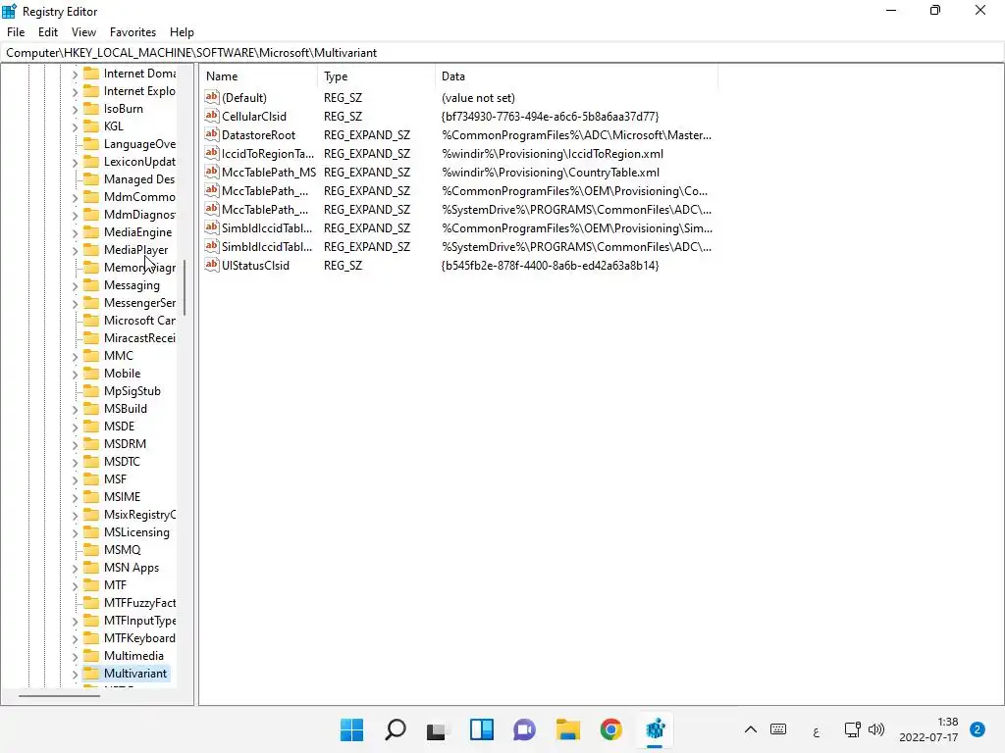This screenshot has width=1005, height=753.
Task: Select the MediaEngine folder icon
Action: tap(91, 231)
